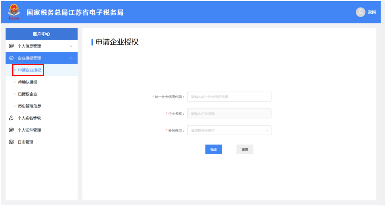Click the 企业授权管理 shield icon
386x207 pixels.
[11, 58]
